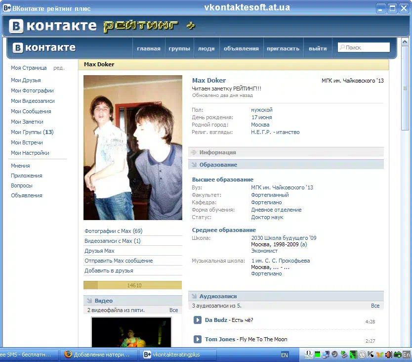The height and width of the screenshot is (362, 412).
Task: Click Отправить Max сообщение
Action: pyautogui.click(x=119, y=261)
